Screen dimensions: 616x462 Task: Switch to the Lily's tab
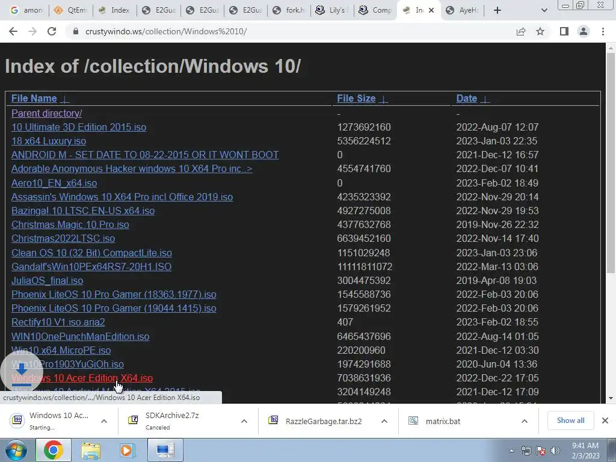pyautogui.click(x=332, y=10)
